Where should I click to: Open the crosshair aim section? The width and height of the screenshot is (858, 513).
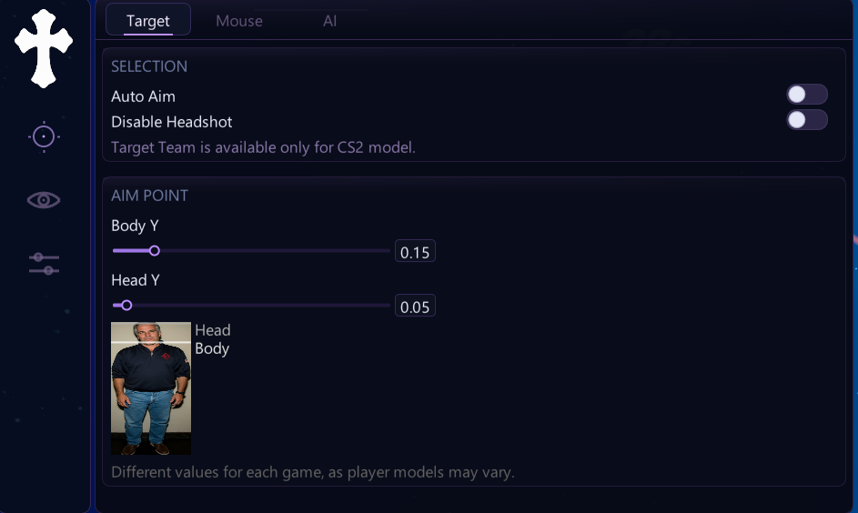(44, 136)
